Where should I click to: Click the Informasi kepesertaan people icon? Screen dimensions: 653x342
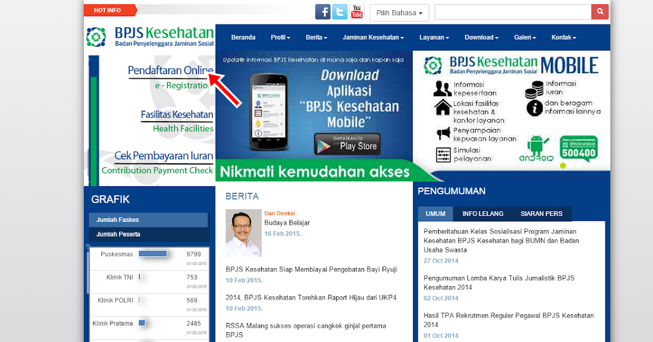(442, 88)
